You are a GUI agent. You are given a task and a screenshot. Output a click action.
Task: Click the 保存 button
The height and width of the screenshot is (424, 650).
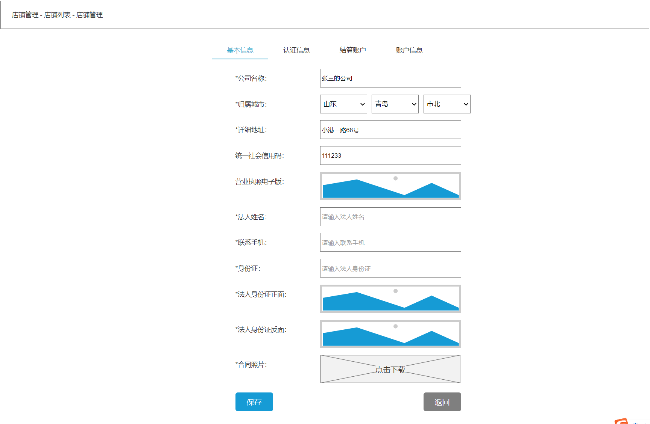[254, 402]
